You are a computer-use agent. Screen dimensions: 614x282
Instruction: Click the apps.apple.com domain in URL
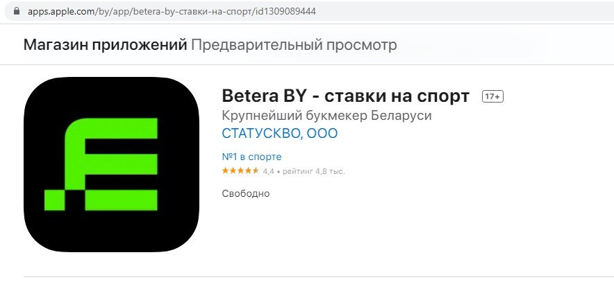60,12
